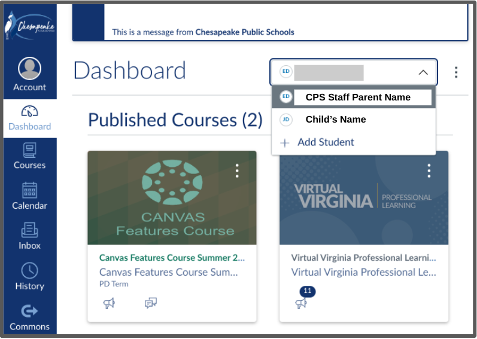Open Virtual Virginia announcements with 11 badge
The image size is (477, 339).
[x=301, y=303]
